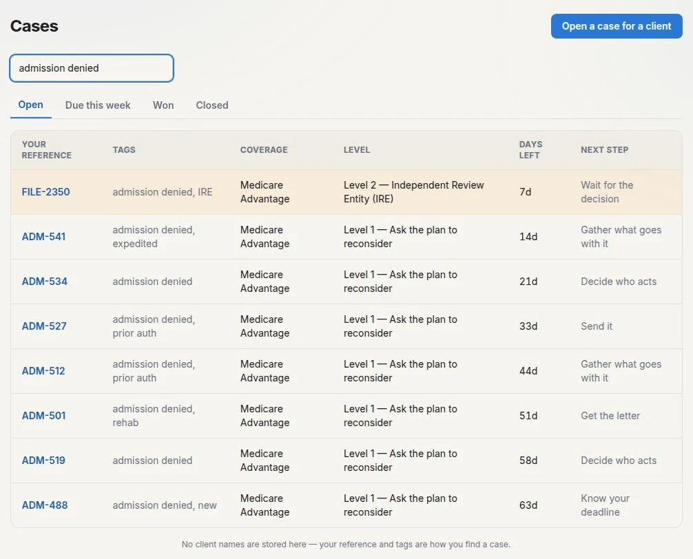
Task: Click the '58d' days left value
Action: coord(528,461)
